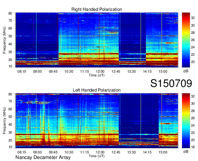The height and width of the screenshot is (161, 198).
Task: Click the 30 MHz tick on right-handed plot
Action: [10, 52]
